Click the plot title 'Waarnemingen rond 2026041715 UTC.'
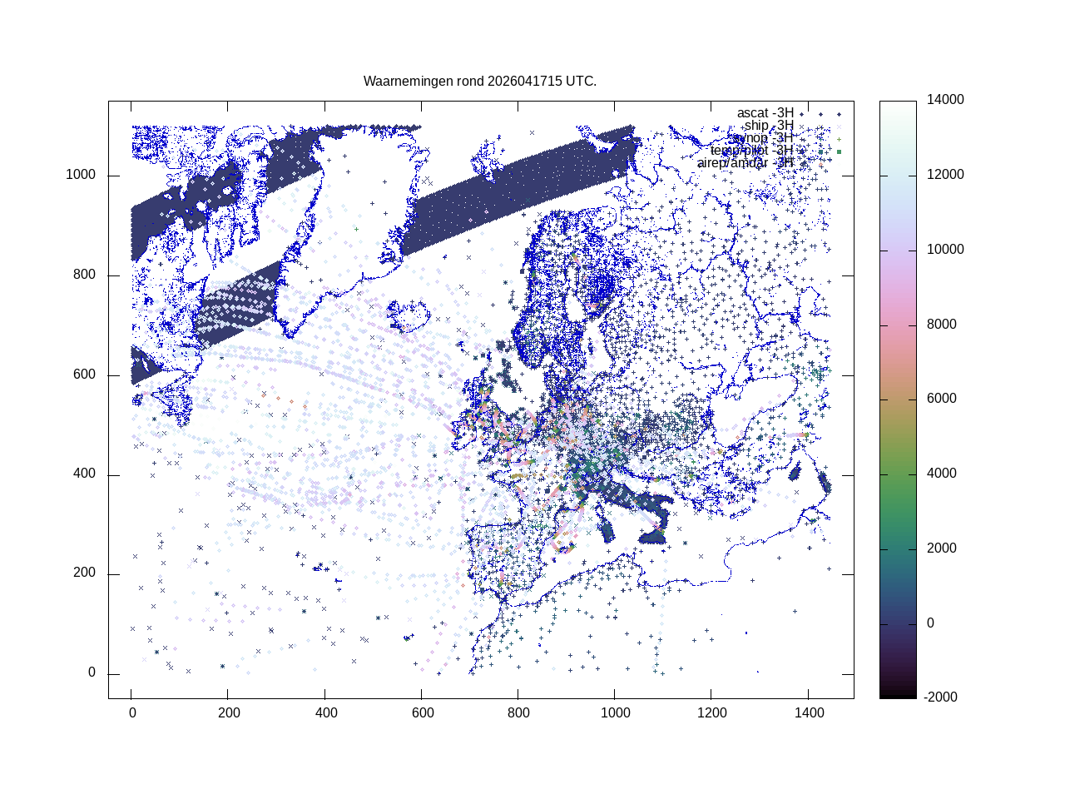Screen dimensions: 1065x799 480,82
